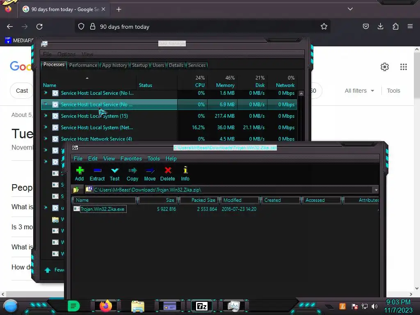
Task: Open the Tools menu in 7-Zip
Action: tap(153, 158)
